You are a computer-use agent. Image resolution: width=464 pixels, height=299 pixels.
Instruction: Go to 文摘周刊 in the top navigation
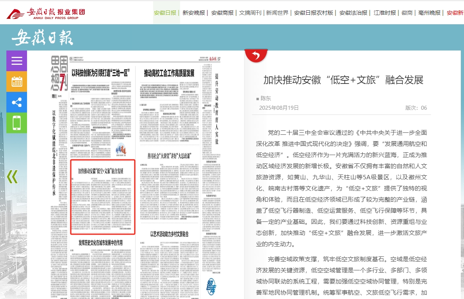250,13
